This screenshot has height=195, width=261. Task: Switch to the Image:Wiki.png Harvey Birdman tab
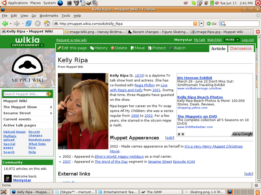[95, 32]
